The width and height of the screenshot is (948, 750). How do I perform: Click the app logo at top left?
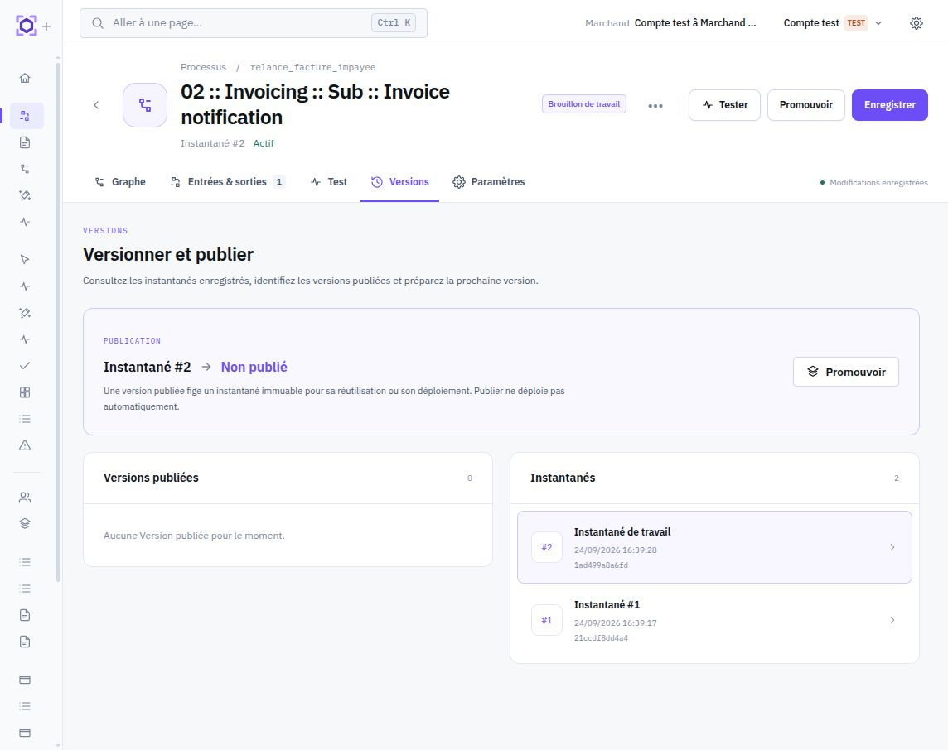click(26, 26)
